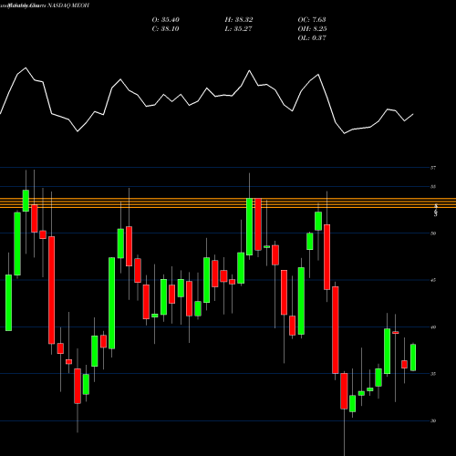This screenshot has width=456, height=456.
Task: Select the 'L: 35.27' low value
Action: click(x=239, y=29)
